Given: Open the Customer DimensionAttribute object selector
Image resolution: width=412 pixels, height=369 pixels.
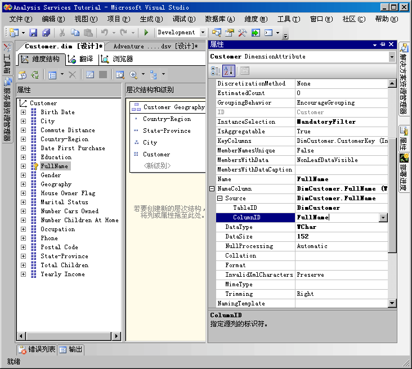Looking at the screenshot, I should click(391, 57).
